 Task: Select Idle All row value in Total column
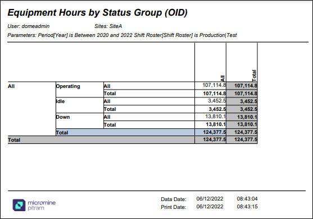coord(248,101)
